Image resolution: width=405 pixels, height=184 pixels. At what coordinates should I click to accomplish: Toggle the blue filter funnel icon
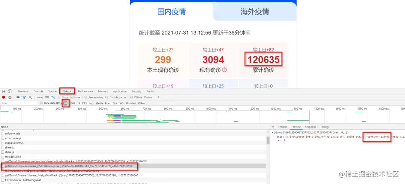tap(24, 97)
